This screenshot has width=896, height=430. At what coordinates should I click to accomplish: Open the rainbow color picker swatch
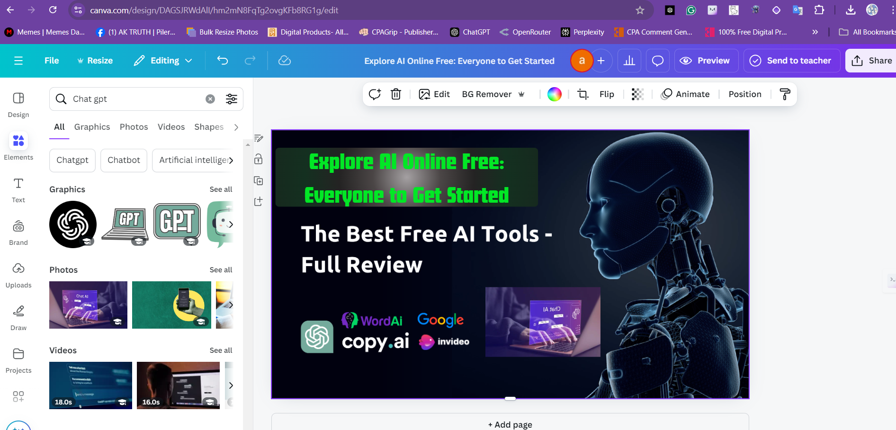554,94
